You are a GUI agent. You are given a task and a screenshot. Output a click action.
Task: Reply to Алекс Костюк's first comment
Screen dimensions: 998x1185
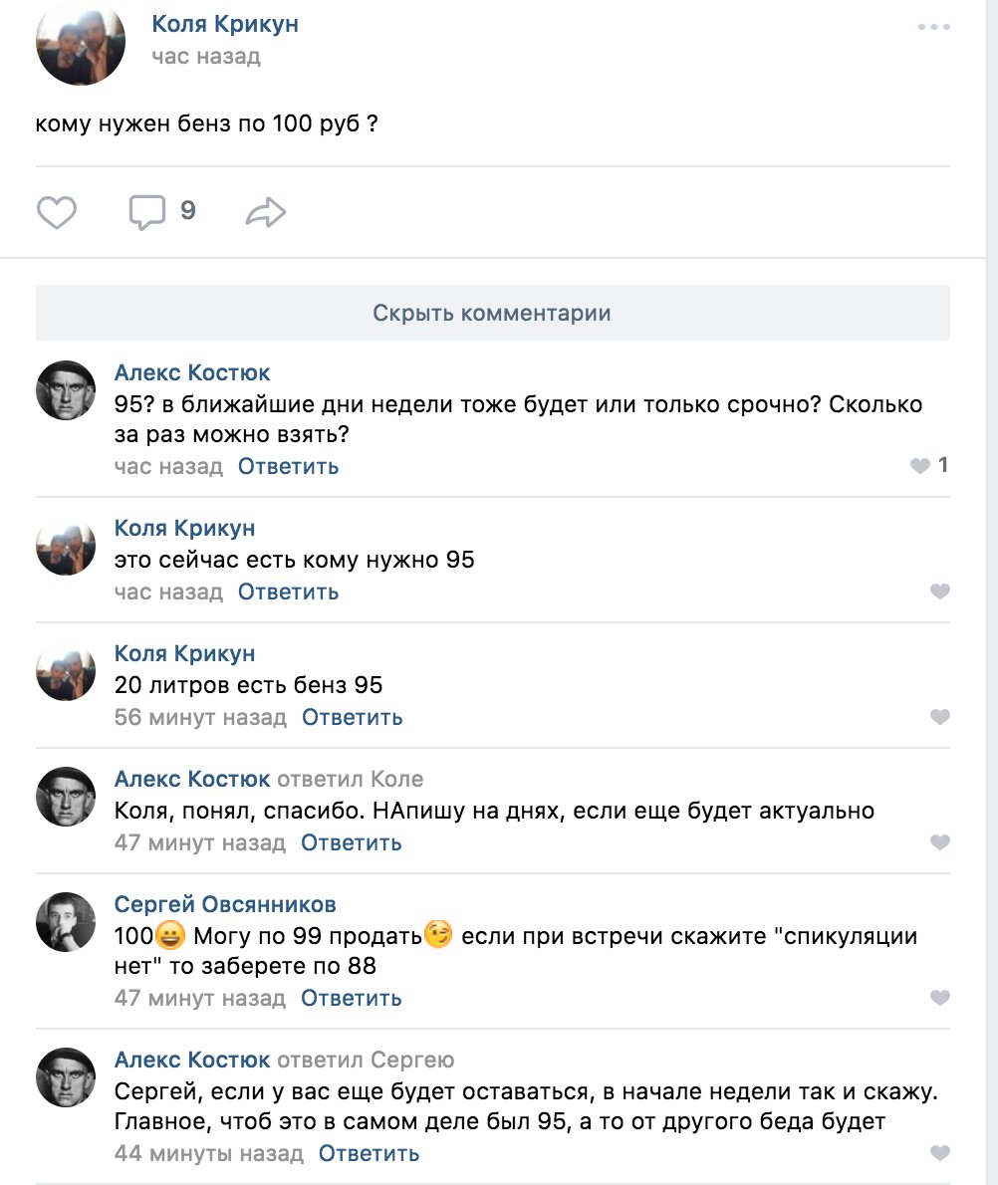tap(287, 465)
